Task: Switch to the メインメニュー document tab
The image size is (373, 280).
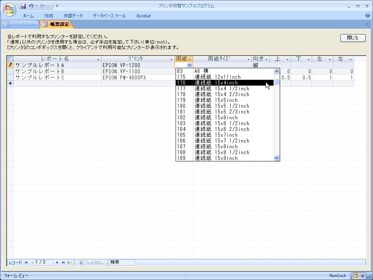Action: 20,24
